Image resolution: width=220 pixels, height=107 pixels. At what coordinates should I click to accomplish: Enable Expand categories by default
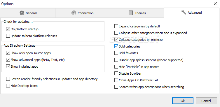pos(116,26)
